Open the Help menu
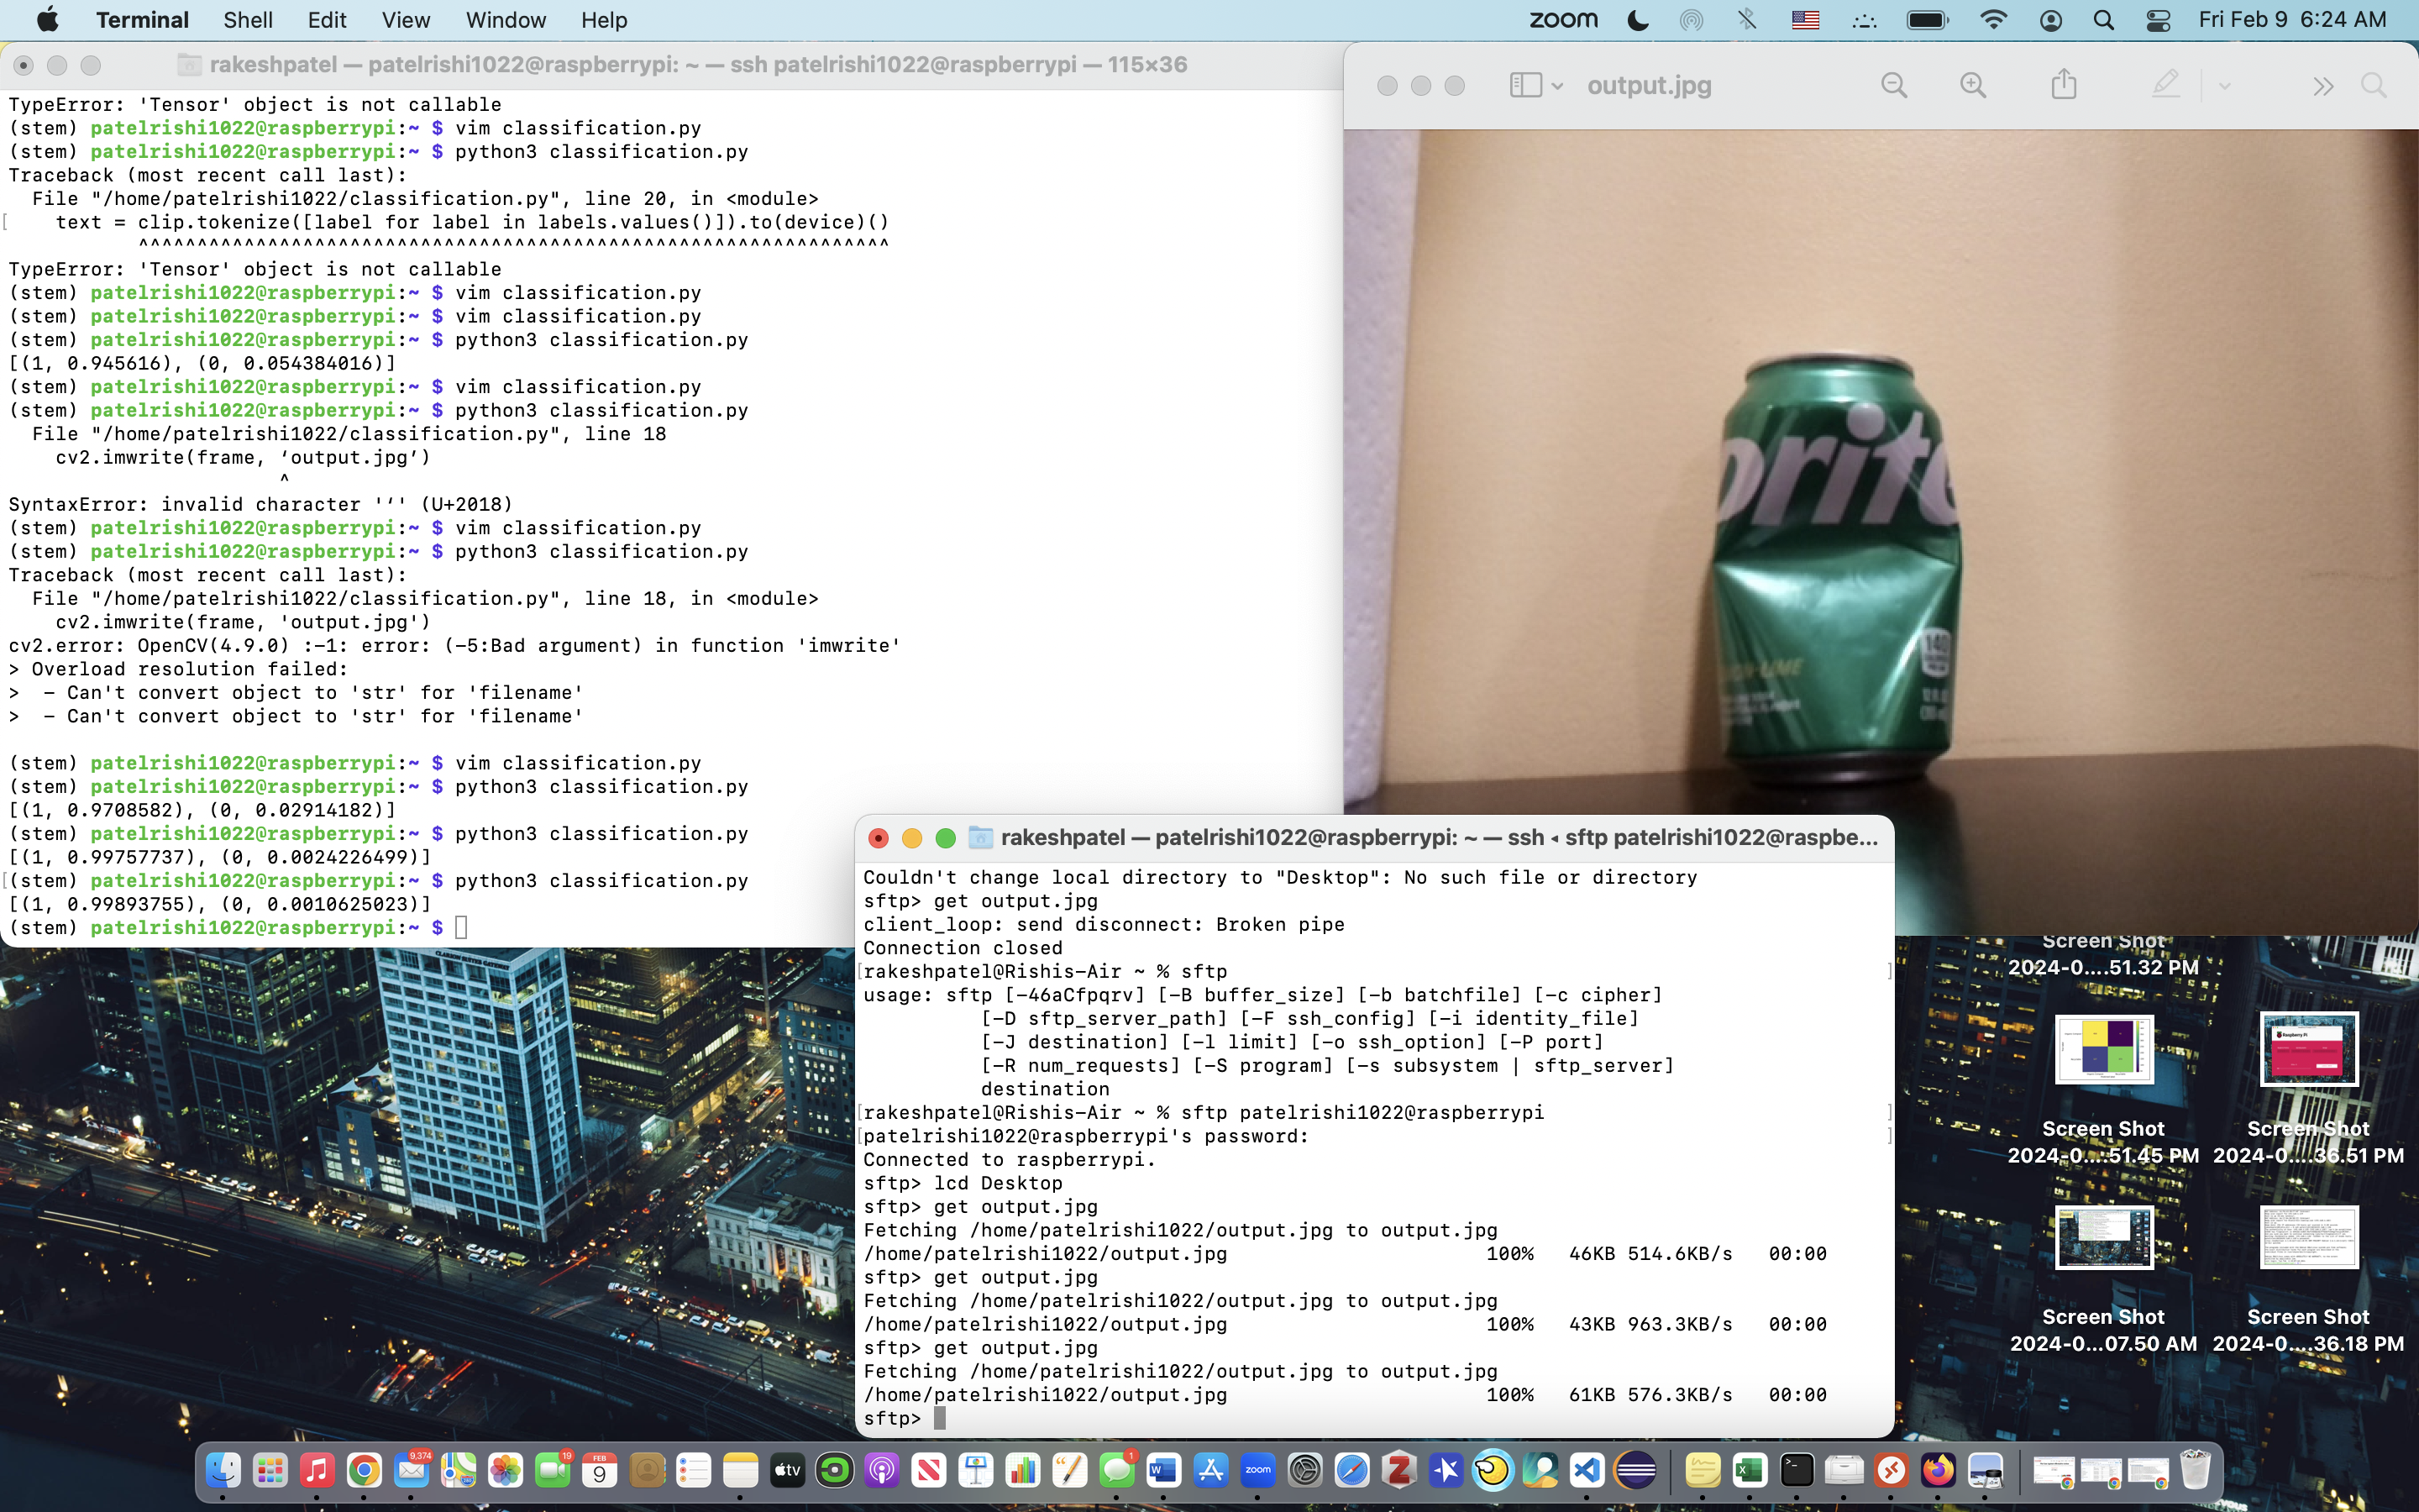Image resolution: width=2419 pixels, height=1512 pixels. [x=604, y=20]
